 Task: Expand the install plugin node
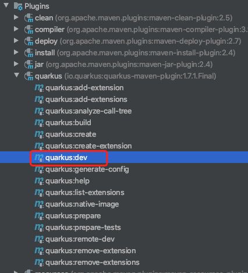coord(16,52)
